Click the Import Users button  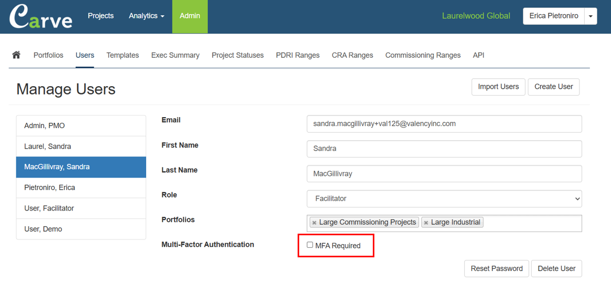498,87
